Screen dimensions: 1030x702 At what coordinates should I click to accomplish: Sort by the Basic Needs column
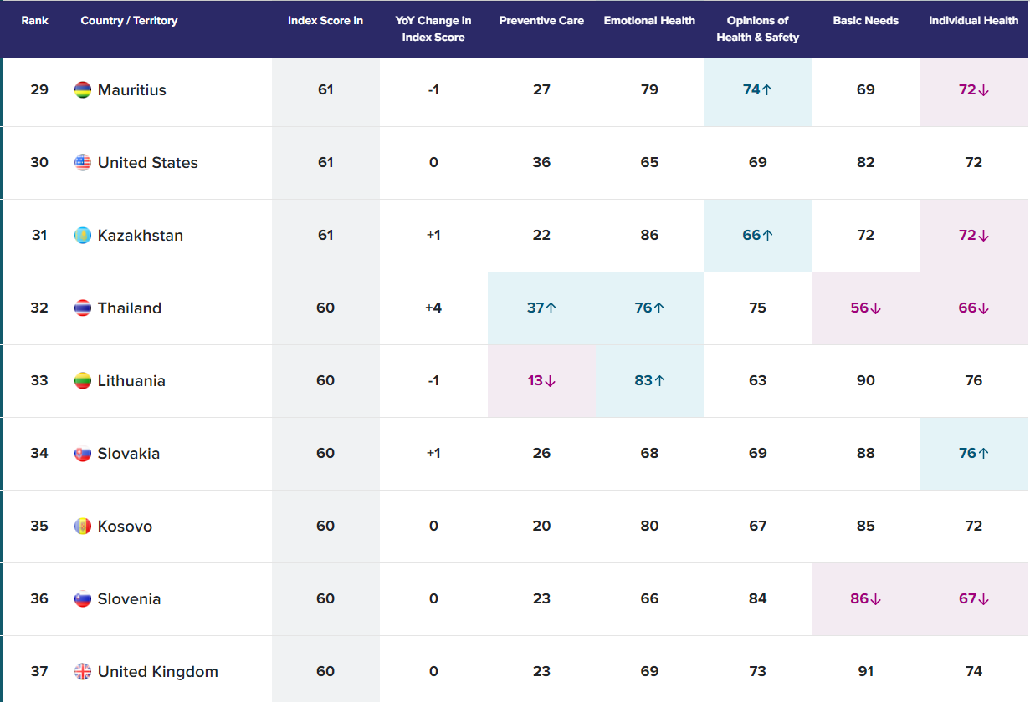tap(865, 21)
